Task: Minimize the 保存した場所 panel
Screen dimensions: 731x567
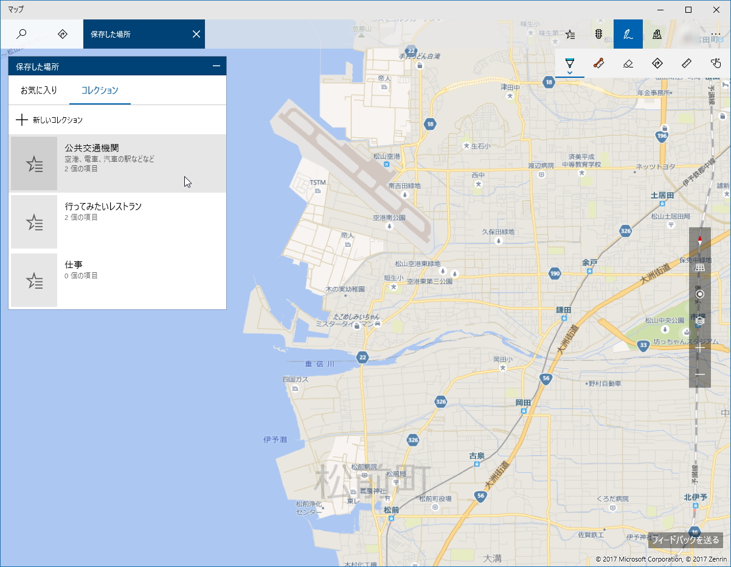Action: pos(217,66)
